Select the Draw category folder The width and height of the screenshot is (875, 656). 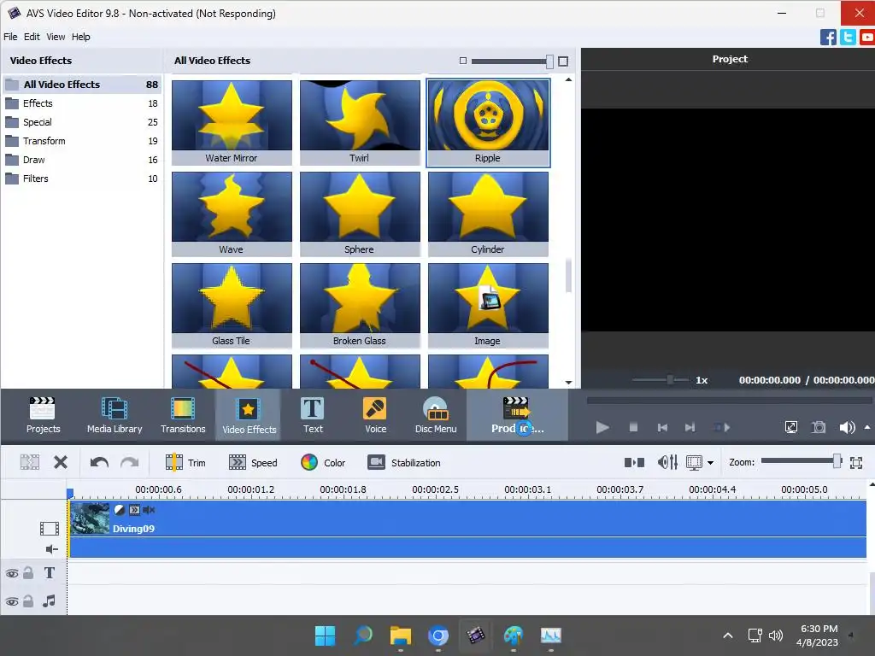click(x=81, y=160)
